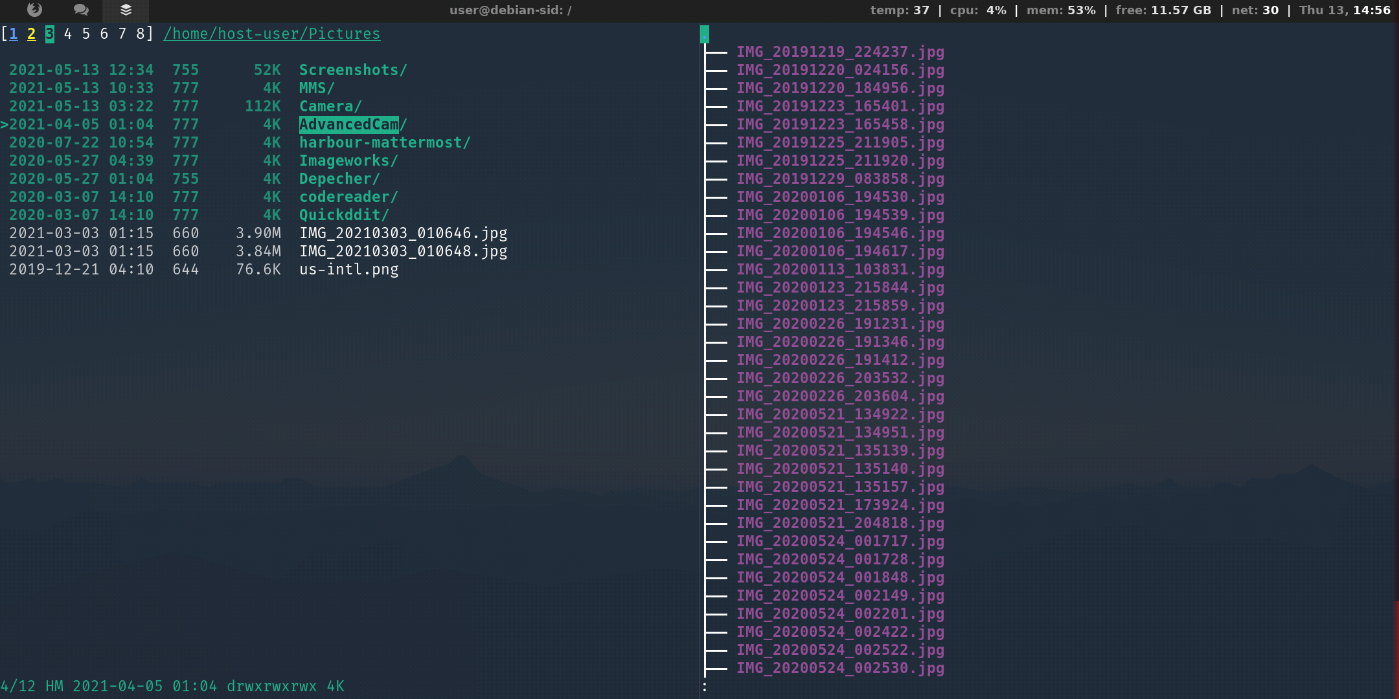Click the Firefox workspace icon
The width and height of the screenshot is (1399, 699).
pos(35,10)
